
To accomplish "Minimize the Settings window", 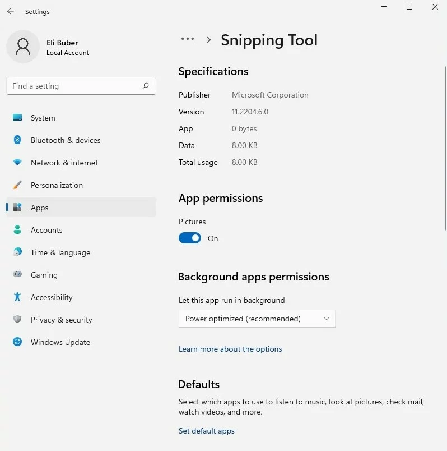I will click(x=384, y=6).
